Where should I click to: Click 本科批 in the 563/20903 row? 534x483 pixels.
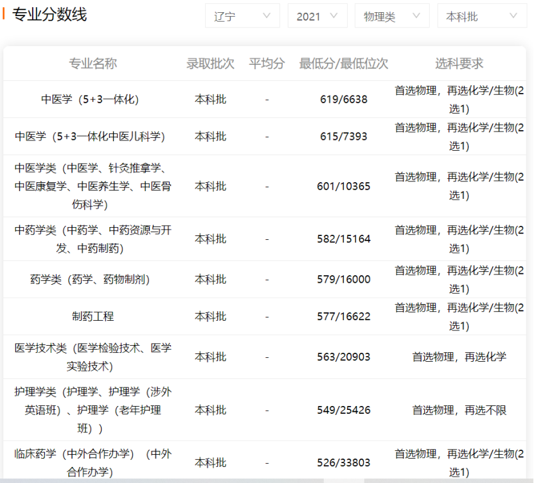211,357
